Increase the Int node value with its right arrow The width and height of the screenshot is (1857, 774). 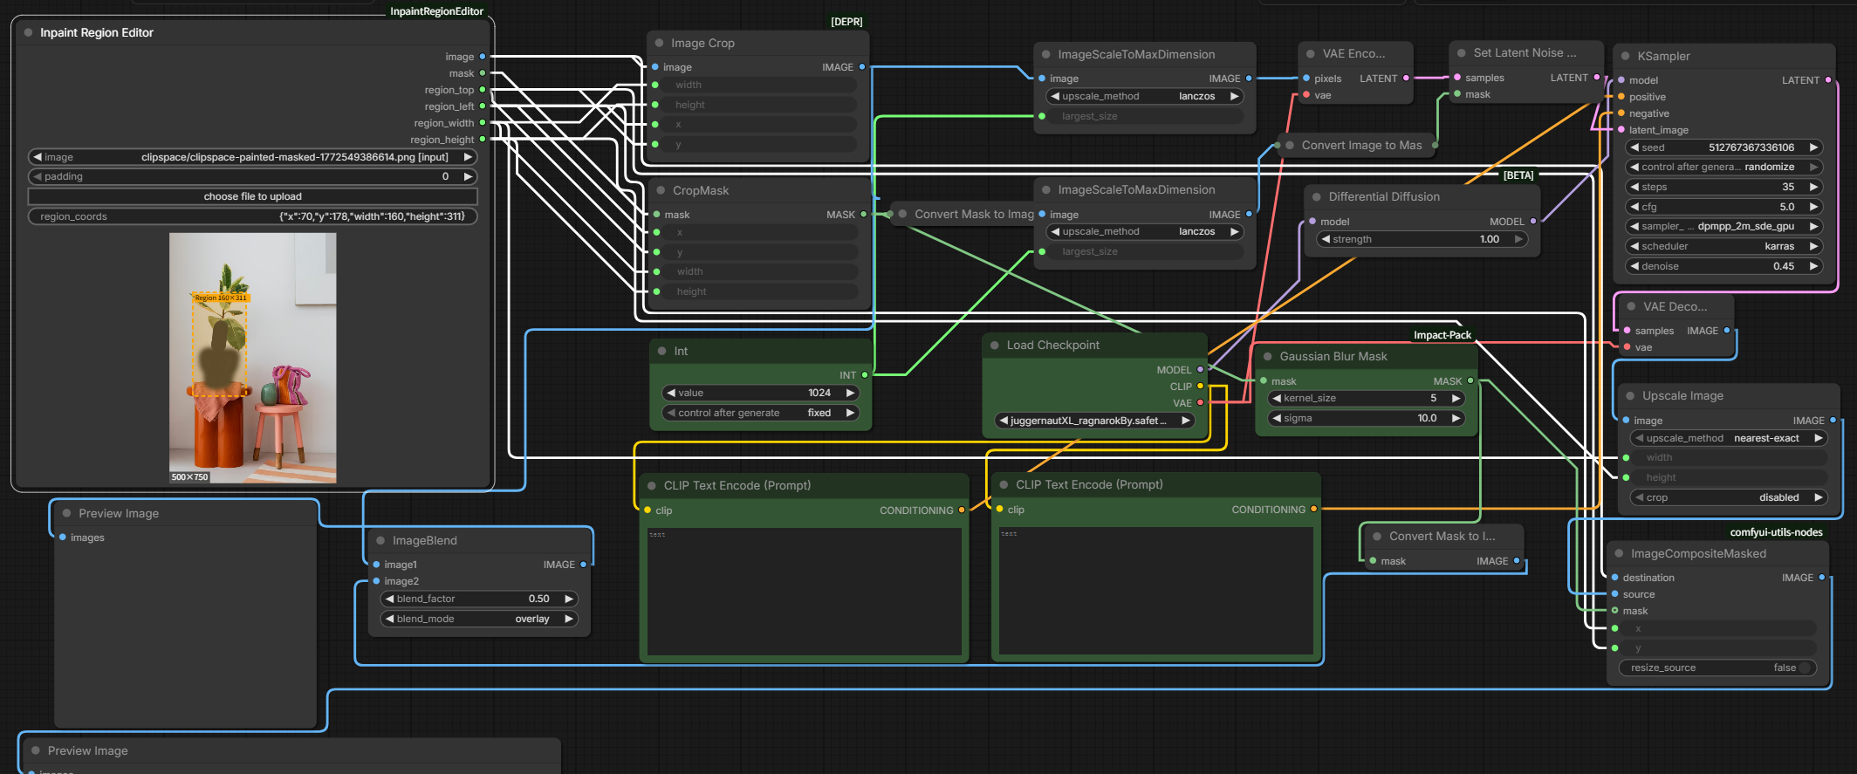[850, 393]
